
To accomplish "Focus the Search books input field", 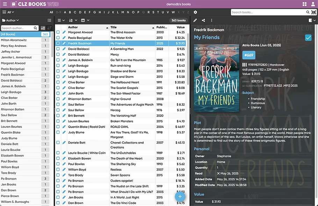I will [x=268, y=12].
